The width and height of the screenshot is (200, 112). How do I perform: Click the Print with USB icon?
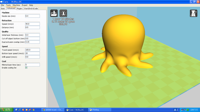(64, 13)
